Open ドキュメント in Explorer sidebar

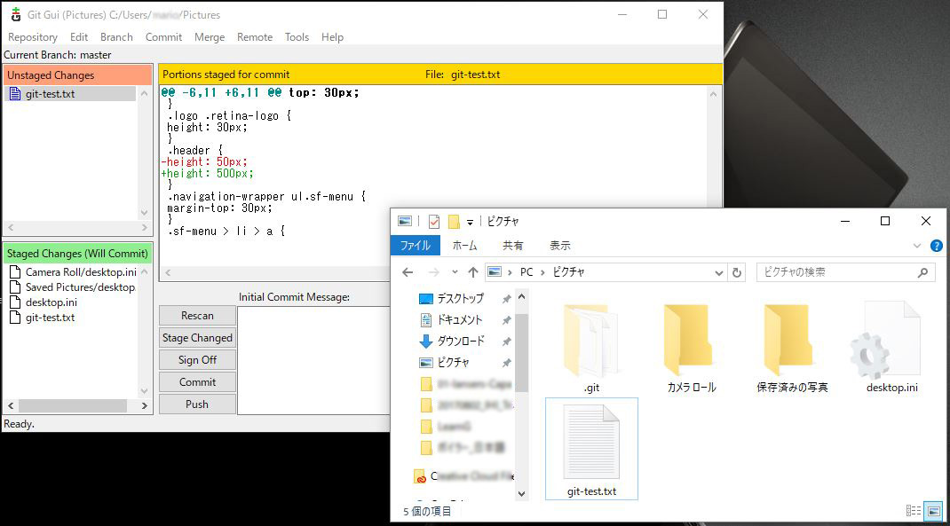(460, 319)
